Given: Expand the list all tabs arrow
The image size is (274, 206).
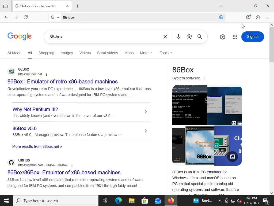Looking at the screenshot, I should click(221, 6).
